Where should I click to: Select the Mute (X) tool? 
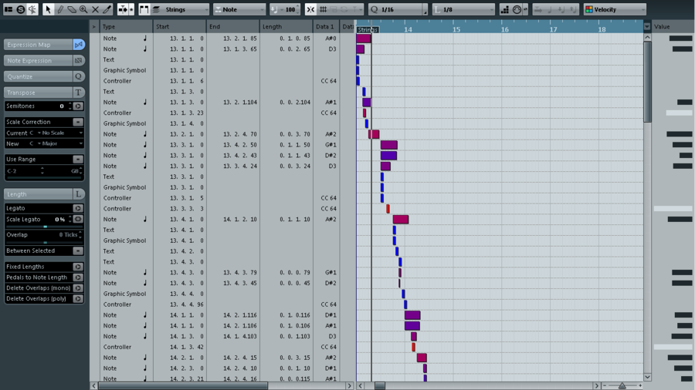click(x=95, y=9)
